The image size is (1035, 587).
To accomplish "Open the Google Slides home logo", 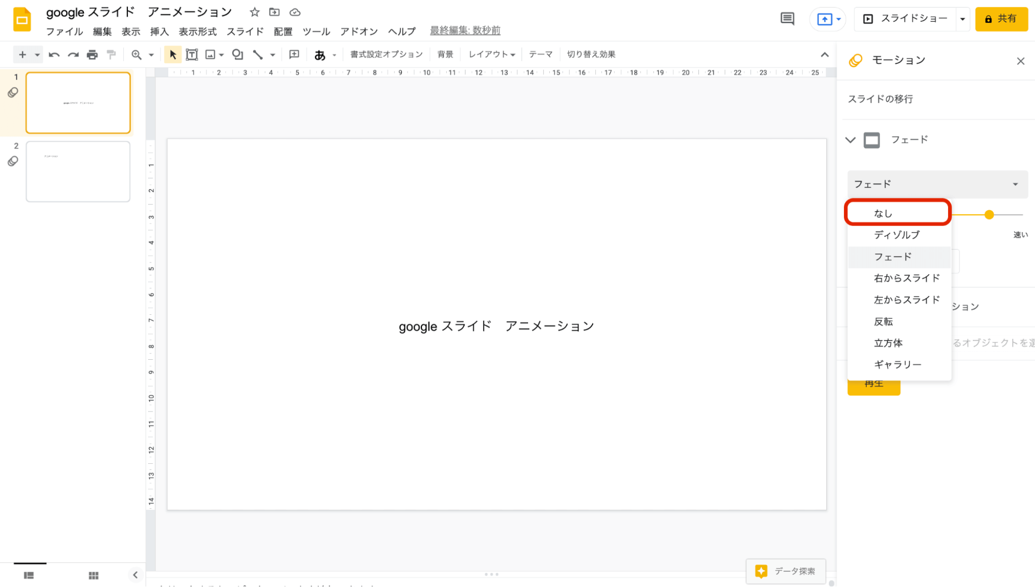I will tap(22, 20).
